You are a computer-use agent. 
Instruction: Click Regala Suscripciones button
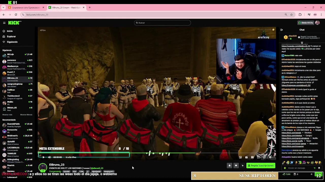261,166
